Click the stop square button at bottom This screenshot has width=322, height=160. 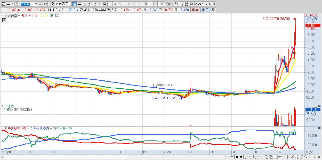[237, 157]
